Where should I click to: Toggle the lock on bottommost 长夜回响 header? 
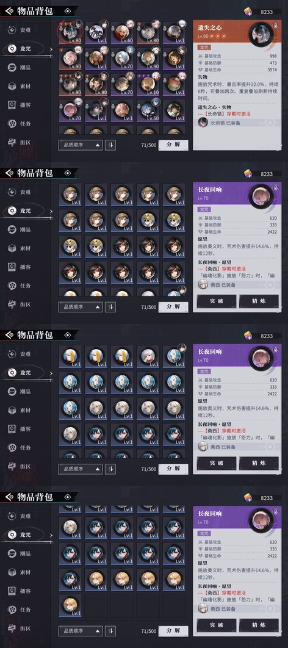coord(276,512)
